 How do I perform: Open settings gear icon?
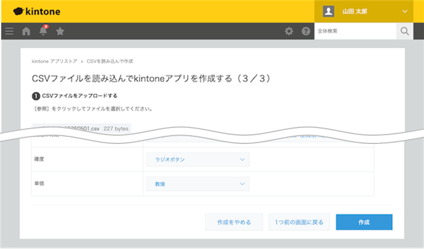click(289, 31)
